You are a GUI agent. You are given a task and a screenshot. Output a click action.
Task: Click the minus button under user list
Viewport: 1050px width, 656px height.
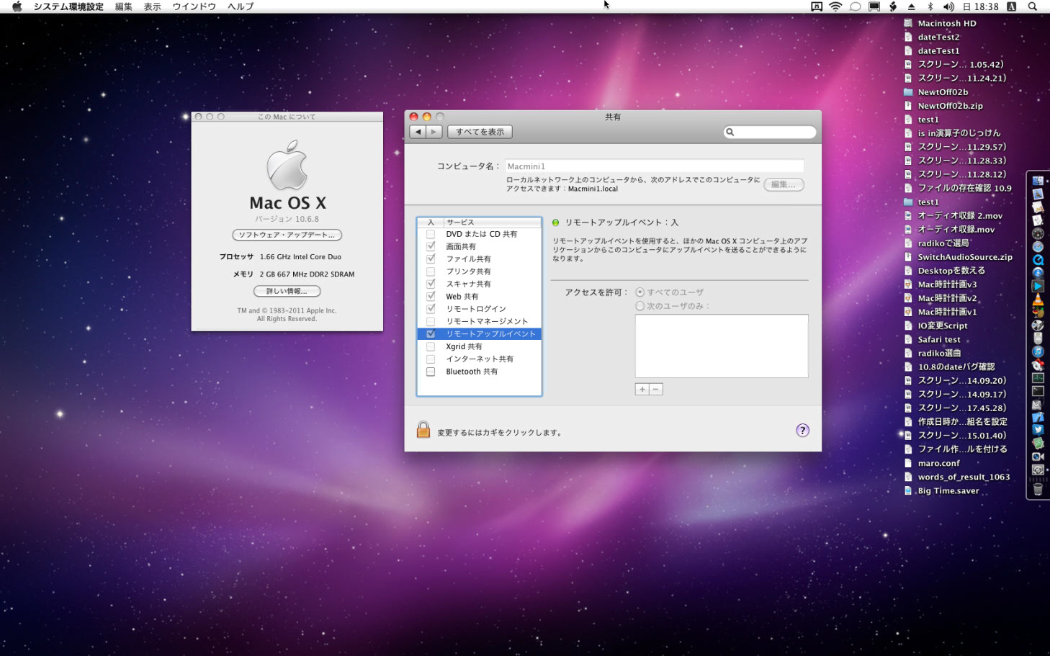click(655, 389)
